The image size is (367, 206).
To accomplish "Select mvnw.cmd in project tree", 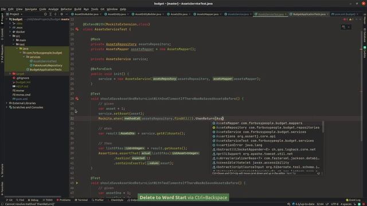I will click(21, 95).
